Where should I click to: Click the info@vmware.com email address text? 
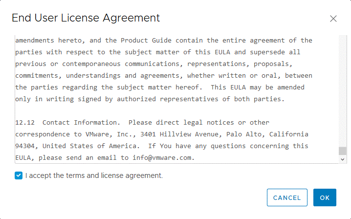163,157
